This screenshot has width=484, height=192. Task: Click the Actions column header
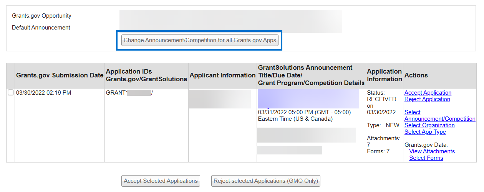[416, 75]
